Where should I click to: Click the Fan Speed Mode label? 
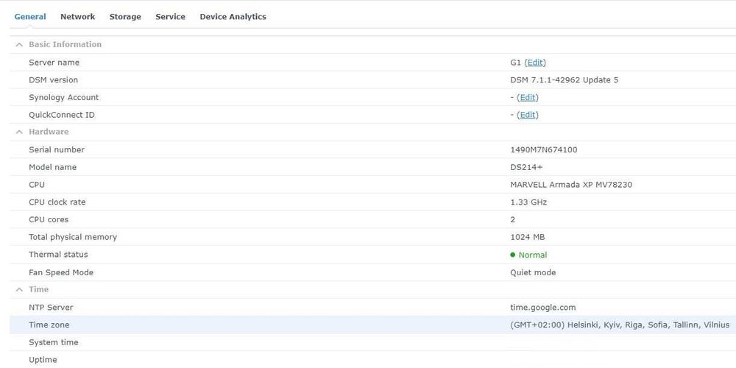(x=61, y=273)
